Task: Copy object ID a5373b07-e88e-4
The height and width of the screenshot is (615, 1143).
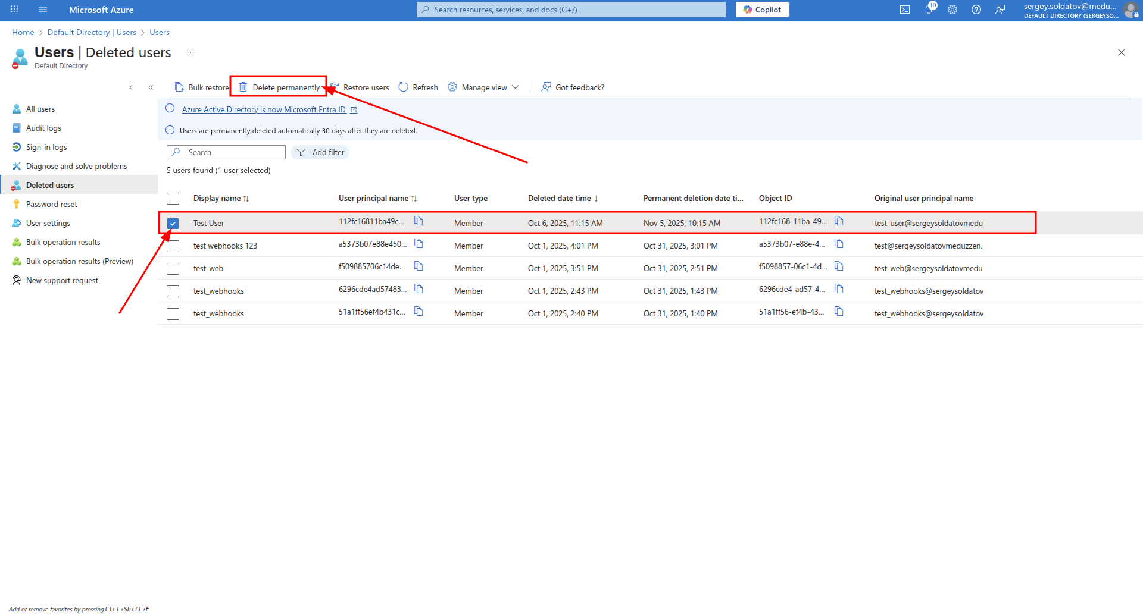Action: (x=839, y=244)
